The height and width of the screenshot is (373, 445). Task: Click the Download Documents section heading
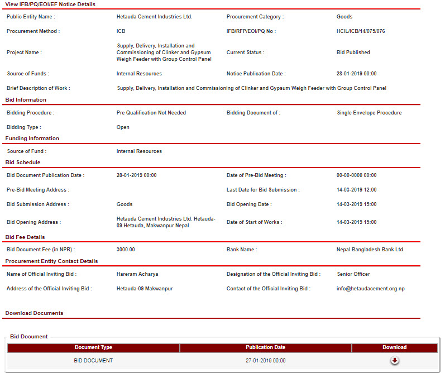click(34, 313)
